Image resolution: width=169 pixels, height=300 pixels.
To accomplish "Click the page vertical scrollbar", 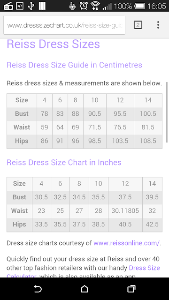I will [167, 112].
